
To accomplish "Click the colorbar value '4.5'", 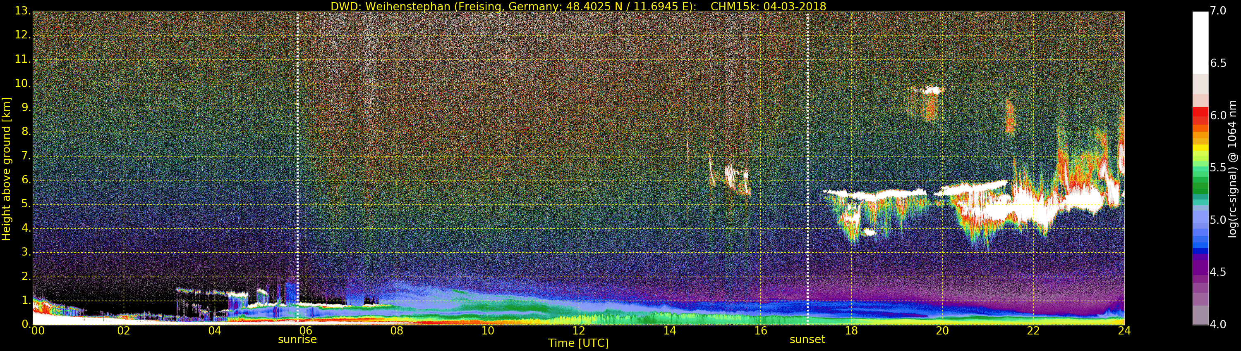I will pos(1218,272).
